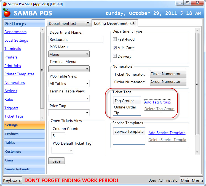Open the POS Menu dropdown
This screenshot has height=186, width=206.
click(69, 54)
